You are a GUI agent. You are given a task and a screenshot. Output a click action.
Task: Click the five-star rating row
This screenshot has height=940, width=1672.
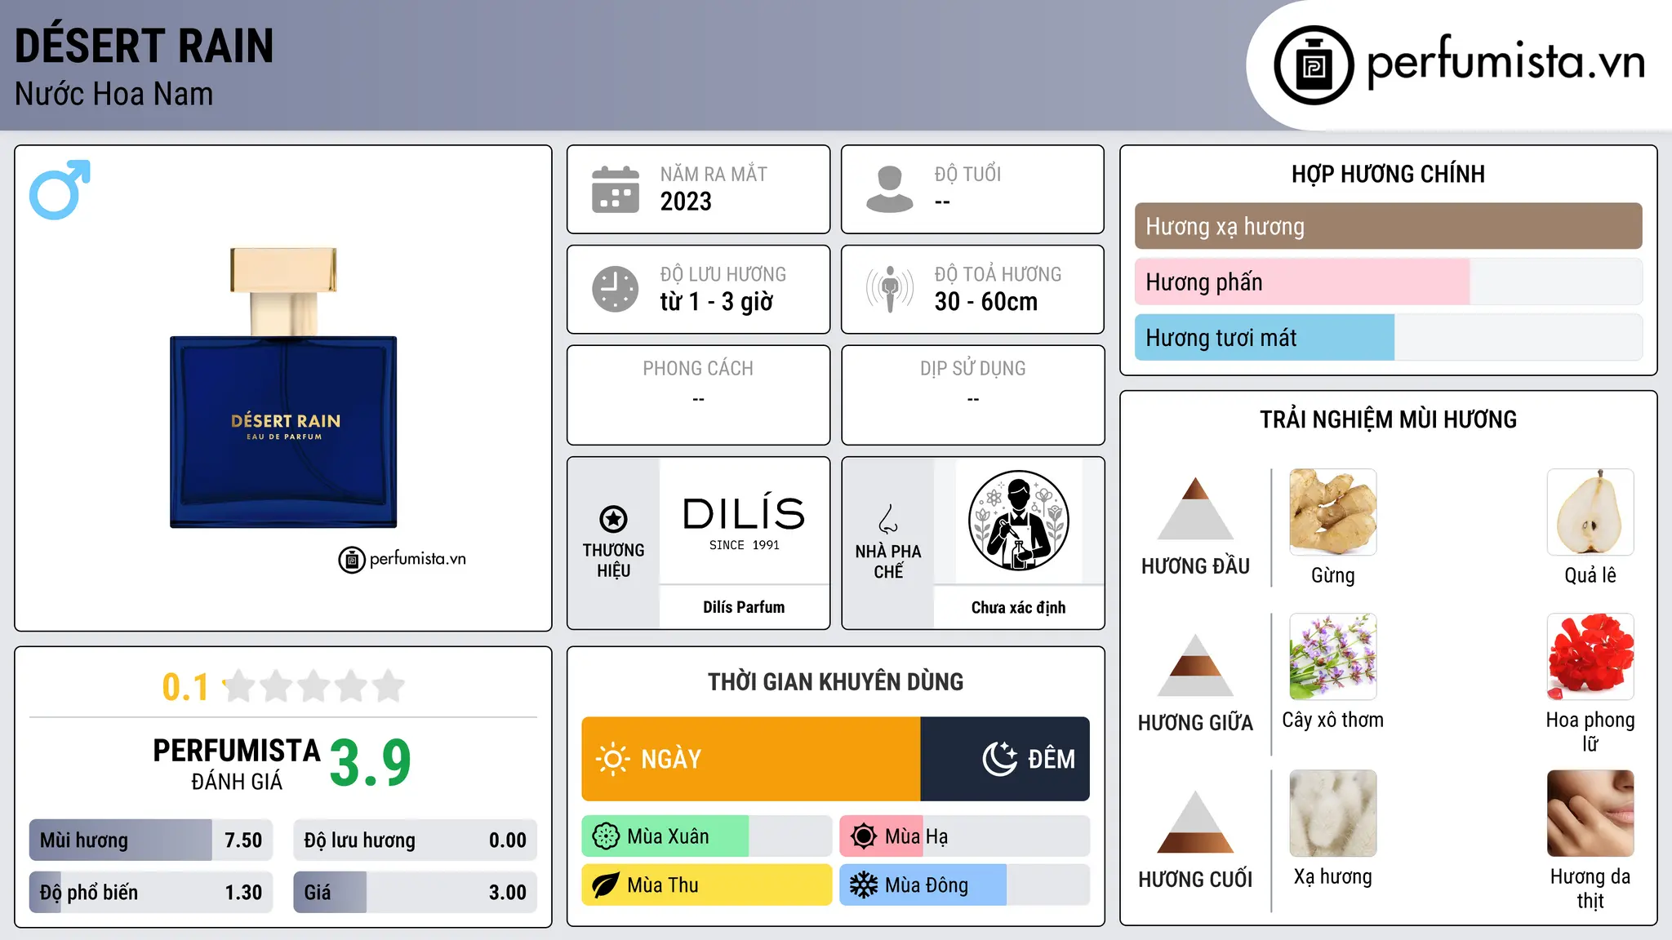(313, 686)
